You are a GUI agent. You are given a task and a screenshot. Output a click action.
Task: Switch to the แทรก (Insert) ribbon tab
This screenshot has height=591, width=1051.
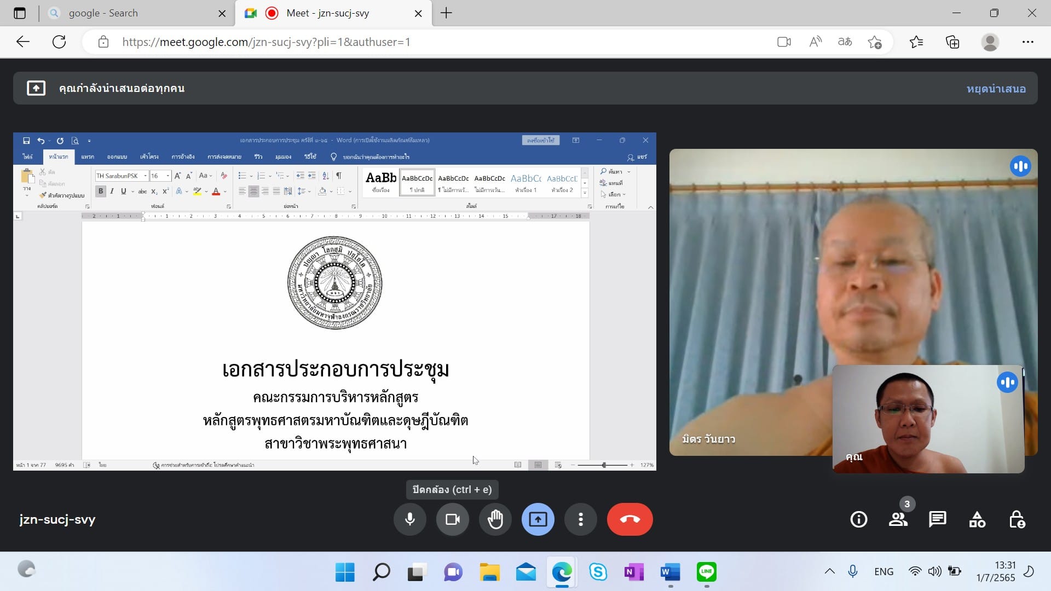(x=88, y=157)
